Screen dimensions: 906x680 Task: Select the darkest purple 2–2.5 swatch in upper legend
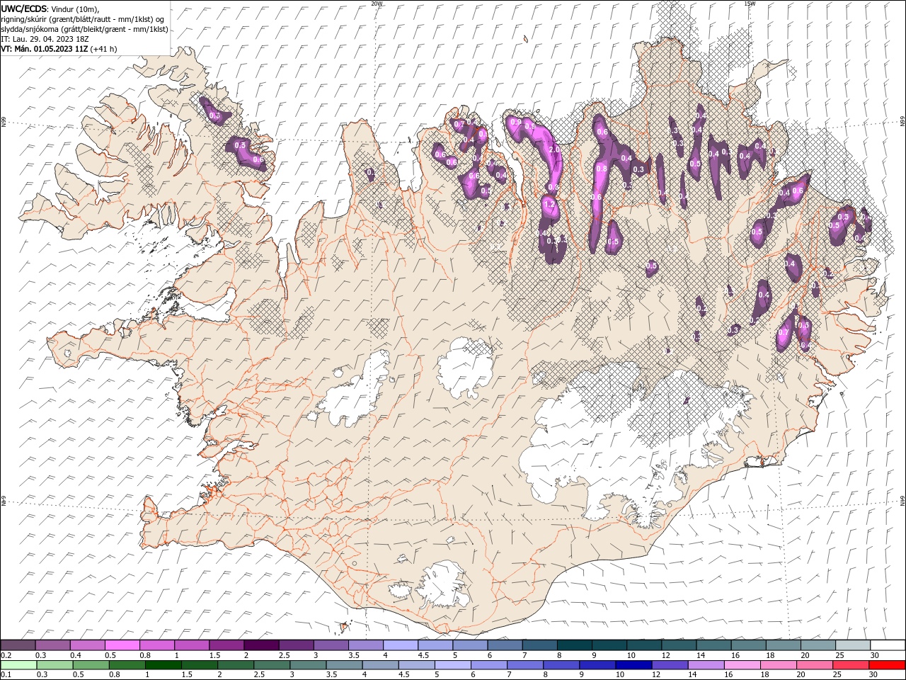[260, 645]
